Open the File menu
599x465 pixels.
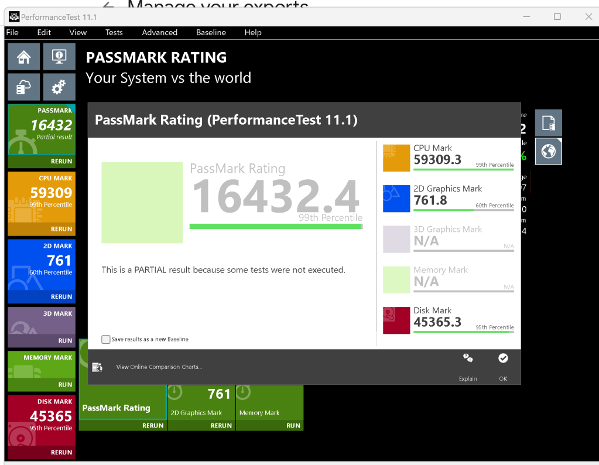pos(12,32)
